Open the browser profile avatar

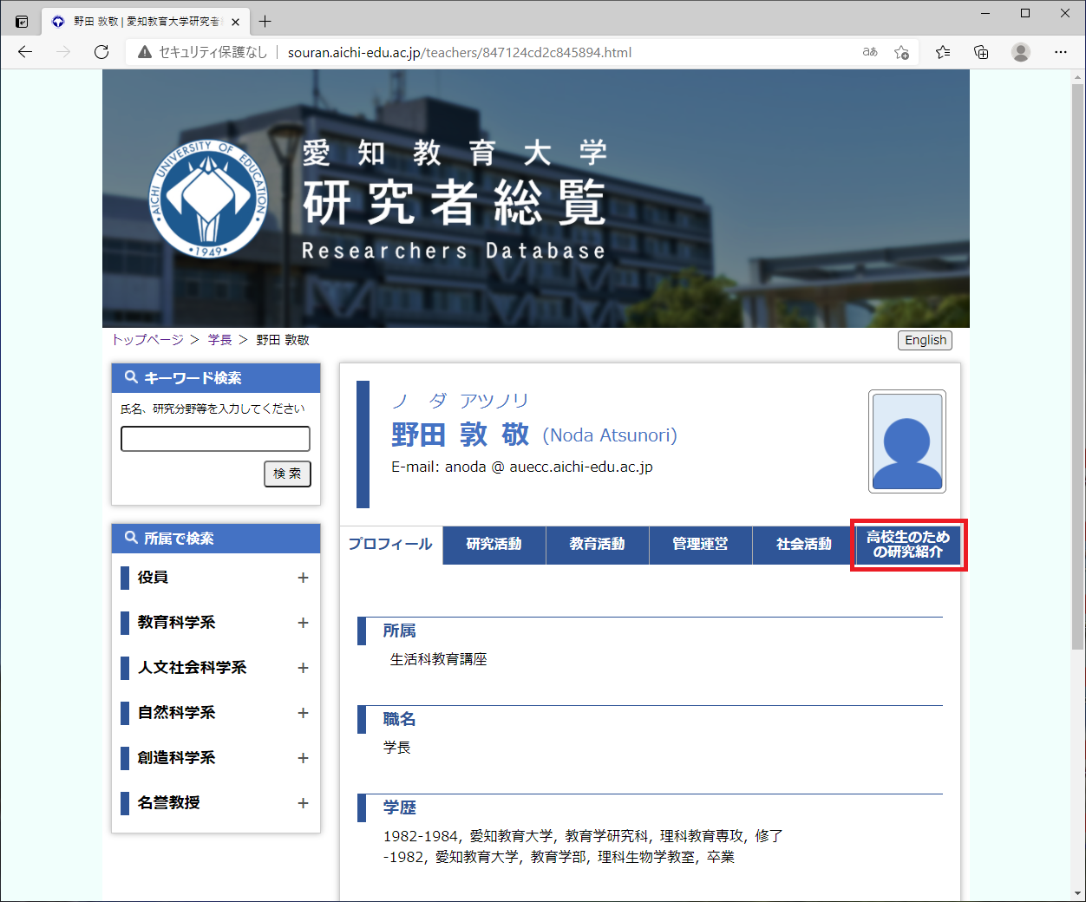click(x=1021, y=52)
